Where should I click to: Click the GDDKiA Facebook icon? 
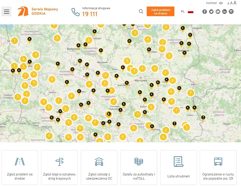[204, 11]
